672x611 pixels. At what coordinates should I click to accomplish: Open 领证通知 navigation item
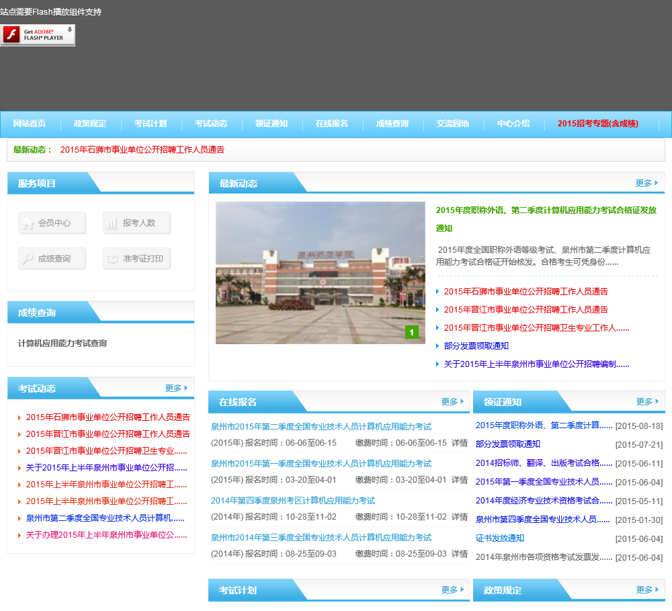tap(271, 124)
